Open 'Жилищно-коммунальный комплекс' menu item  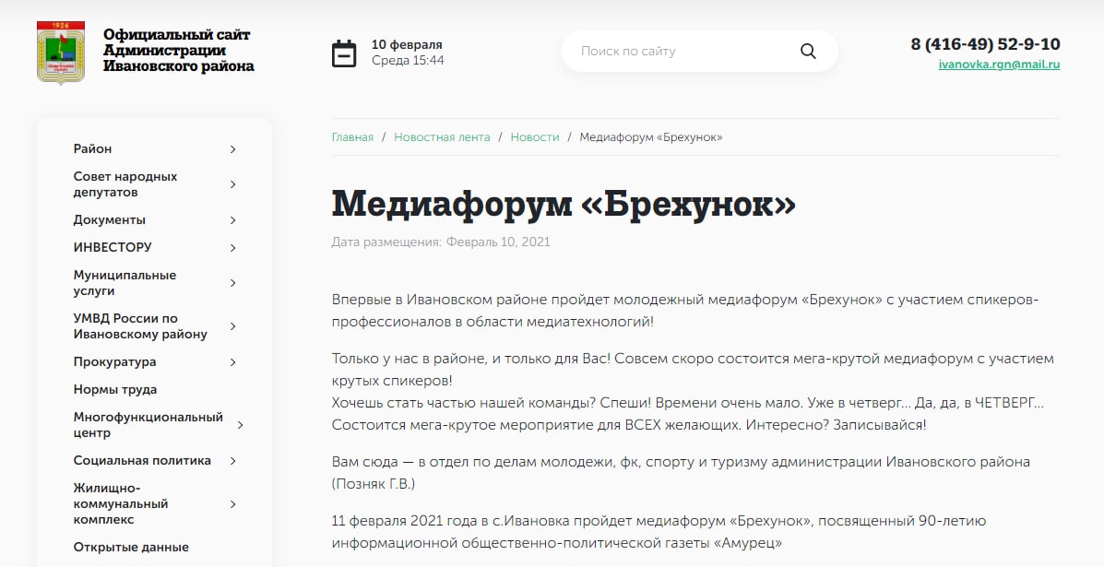coord(121,504)
